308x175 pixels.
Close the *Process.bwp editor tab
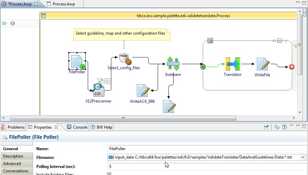tap(36, 4)
